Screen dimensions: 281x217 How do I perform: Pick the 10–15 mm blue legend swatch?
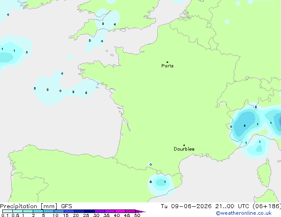59,211
